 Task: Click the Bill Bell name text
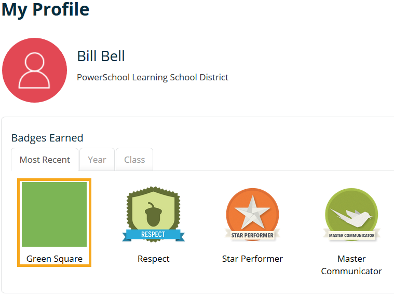click(101, 56)
